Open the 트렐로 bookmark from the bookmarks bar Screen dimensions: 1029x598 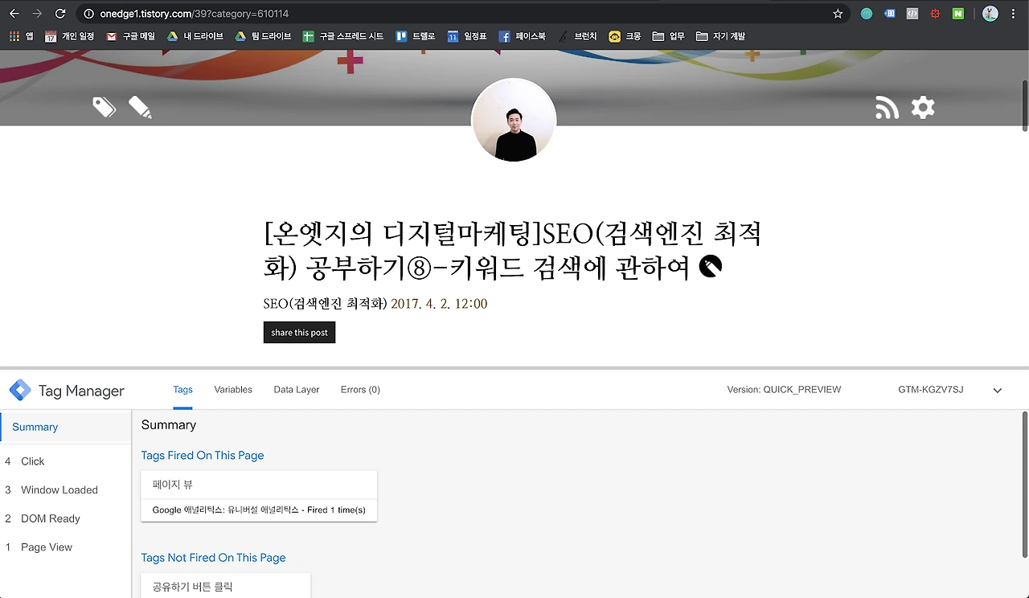coord(414,35)
